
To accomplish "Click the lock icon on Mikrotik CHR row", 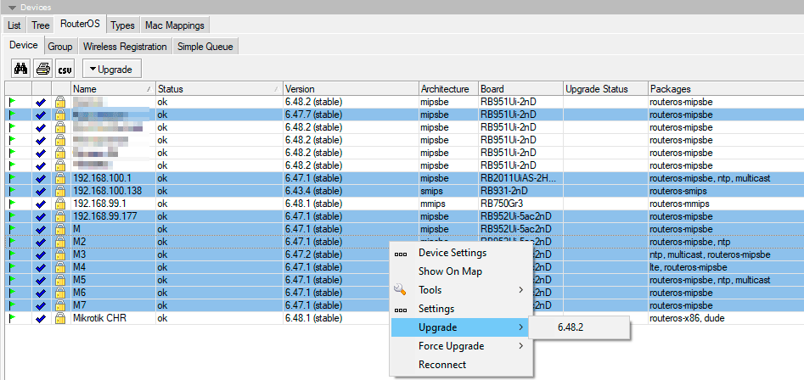I will 60,318.
